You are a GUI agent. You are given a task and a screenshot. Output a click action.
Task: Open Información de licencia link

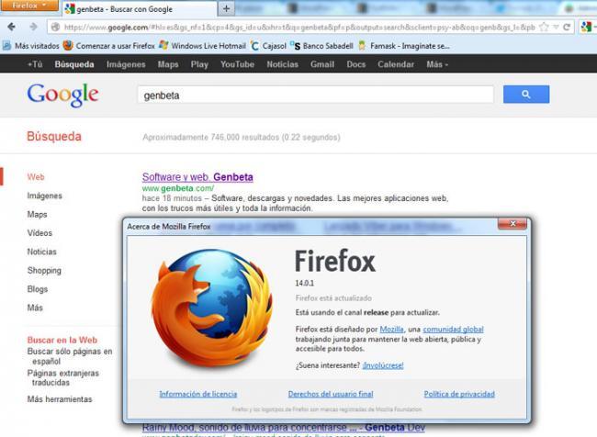click(x=198, y=394)
